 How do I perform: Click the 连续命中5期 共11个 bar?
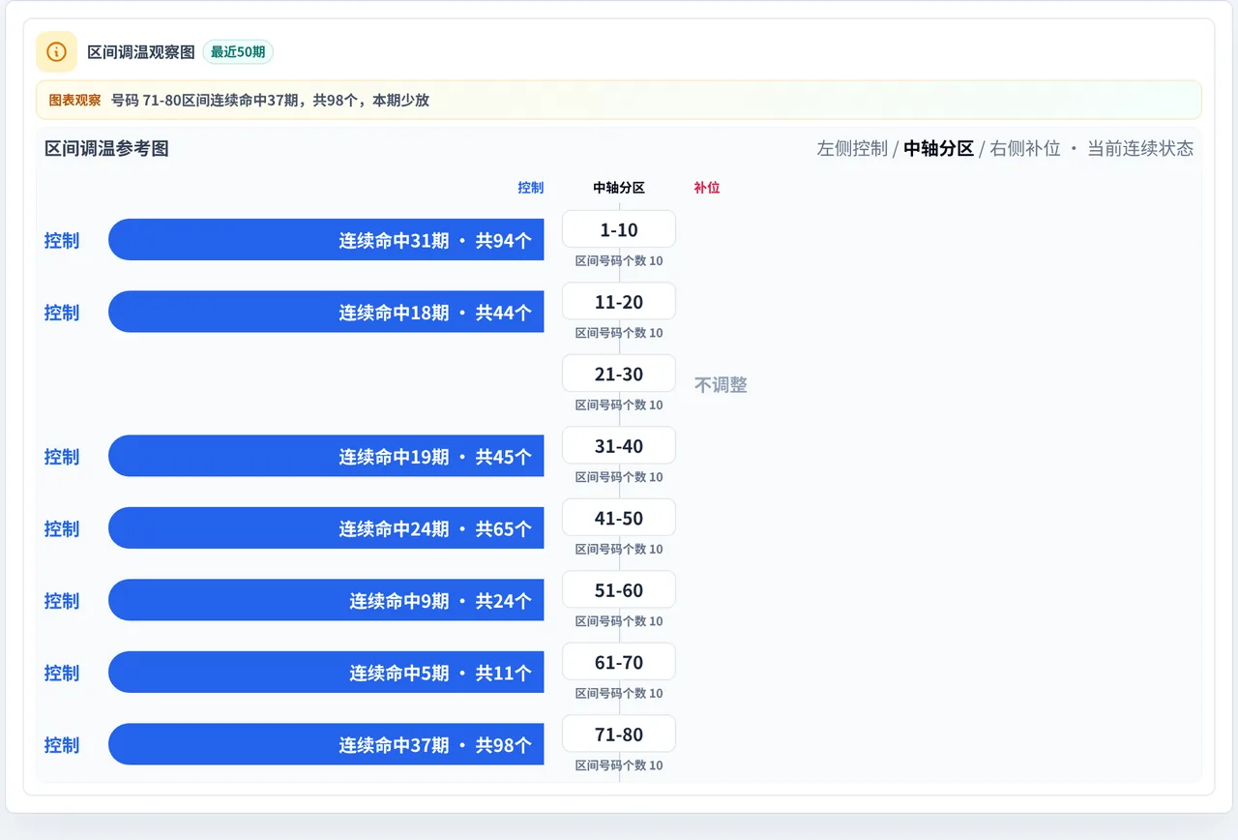tap(326, 673)
